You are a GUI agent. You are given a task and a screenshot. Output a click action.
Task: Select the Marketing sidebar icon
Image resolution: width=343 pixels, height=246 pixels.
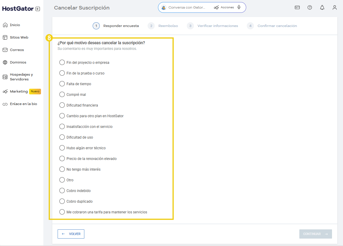point(4,91)
